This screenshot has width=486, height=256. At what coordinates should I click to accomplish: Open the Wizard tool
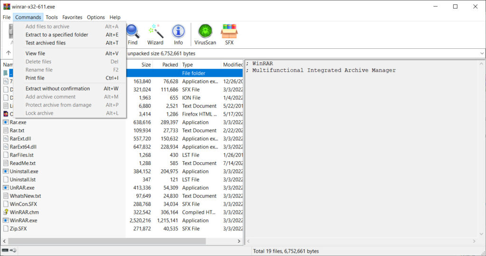pos(155,34)
